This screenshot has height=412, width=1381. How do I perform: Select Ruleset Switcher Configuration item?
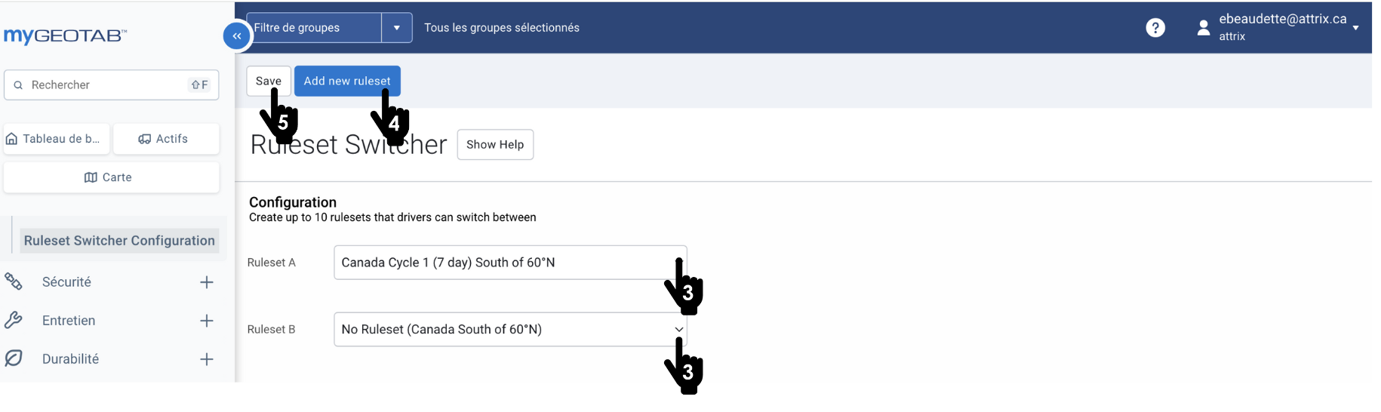tap(119, 241)
